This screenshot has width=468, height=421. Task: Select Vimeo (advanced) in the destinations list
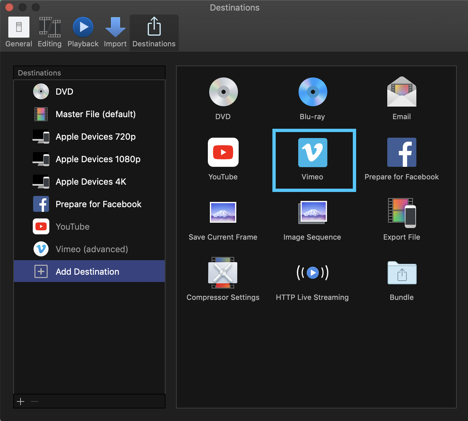(x=92, y=249)
